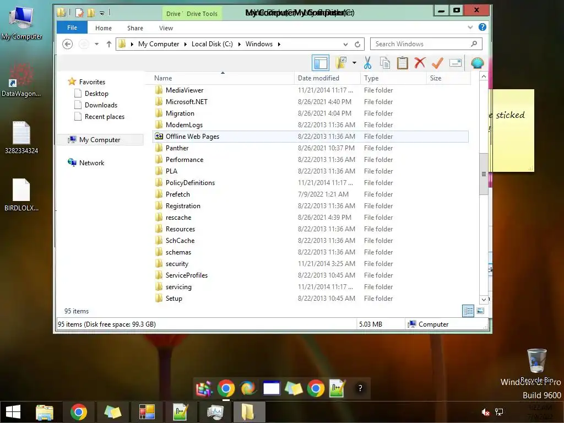Expand breadcrumb arrow after Windows

click(x=279, y=44)
